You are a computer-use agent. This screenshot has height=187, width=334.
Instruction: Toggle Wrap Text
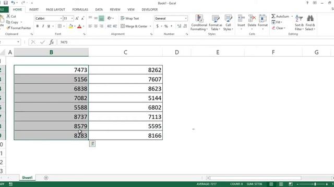click(130, 19)
